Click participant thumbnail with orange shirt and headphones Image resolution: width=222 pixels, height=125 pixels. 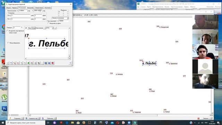tap(205, 52)
